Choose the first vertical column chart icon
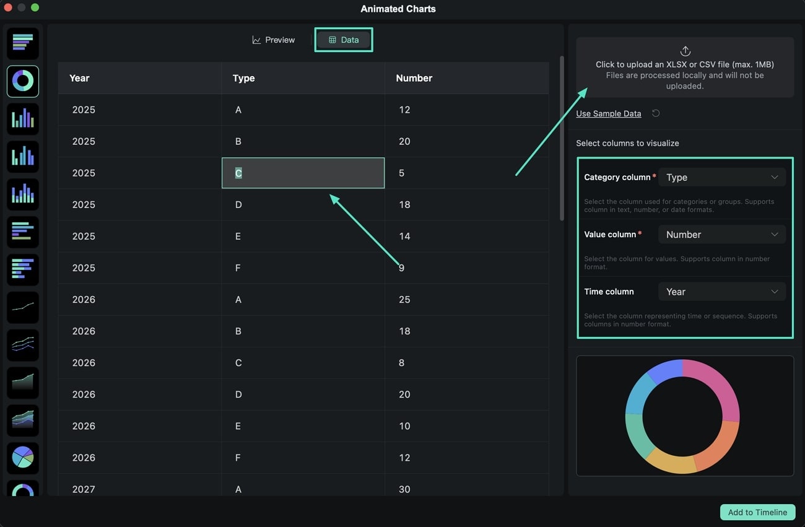 click(x=22, y=119)
